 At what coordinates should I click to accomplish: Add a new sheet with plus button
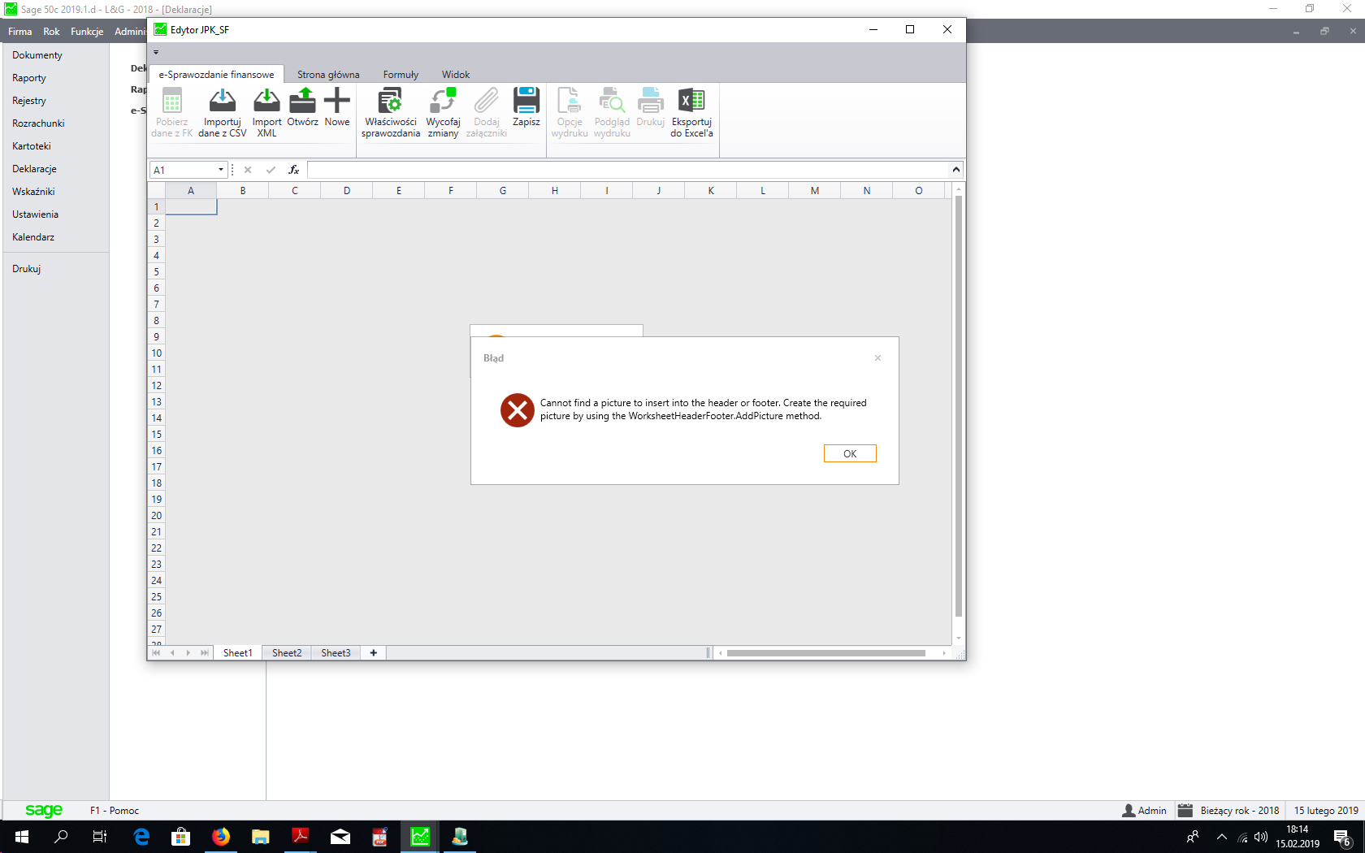coord(374,653)
